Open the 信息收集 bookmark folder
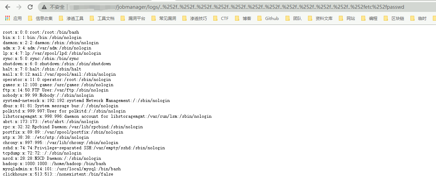436x178 pixels. click(40, 18)
